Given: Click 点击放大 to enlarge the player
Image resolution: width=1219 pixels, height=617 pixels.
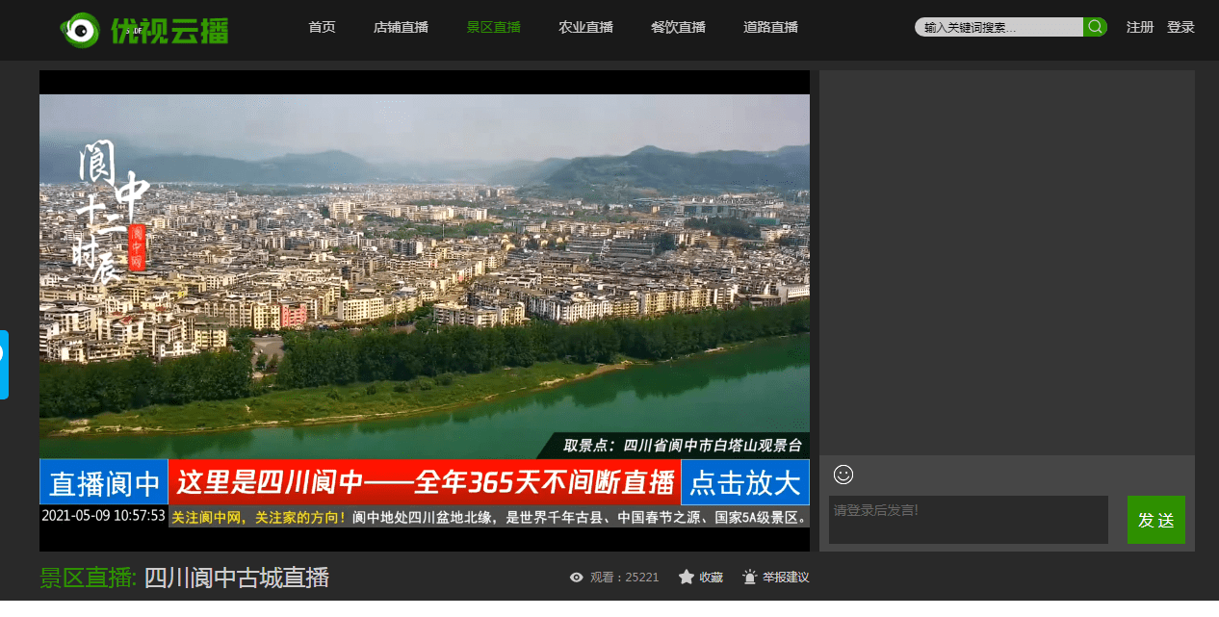Looking at the screenshot, I should coord(744,482).
